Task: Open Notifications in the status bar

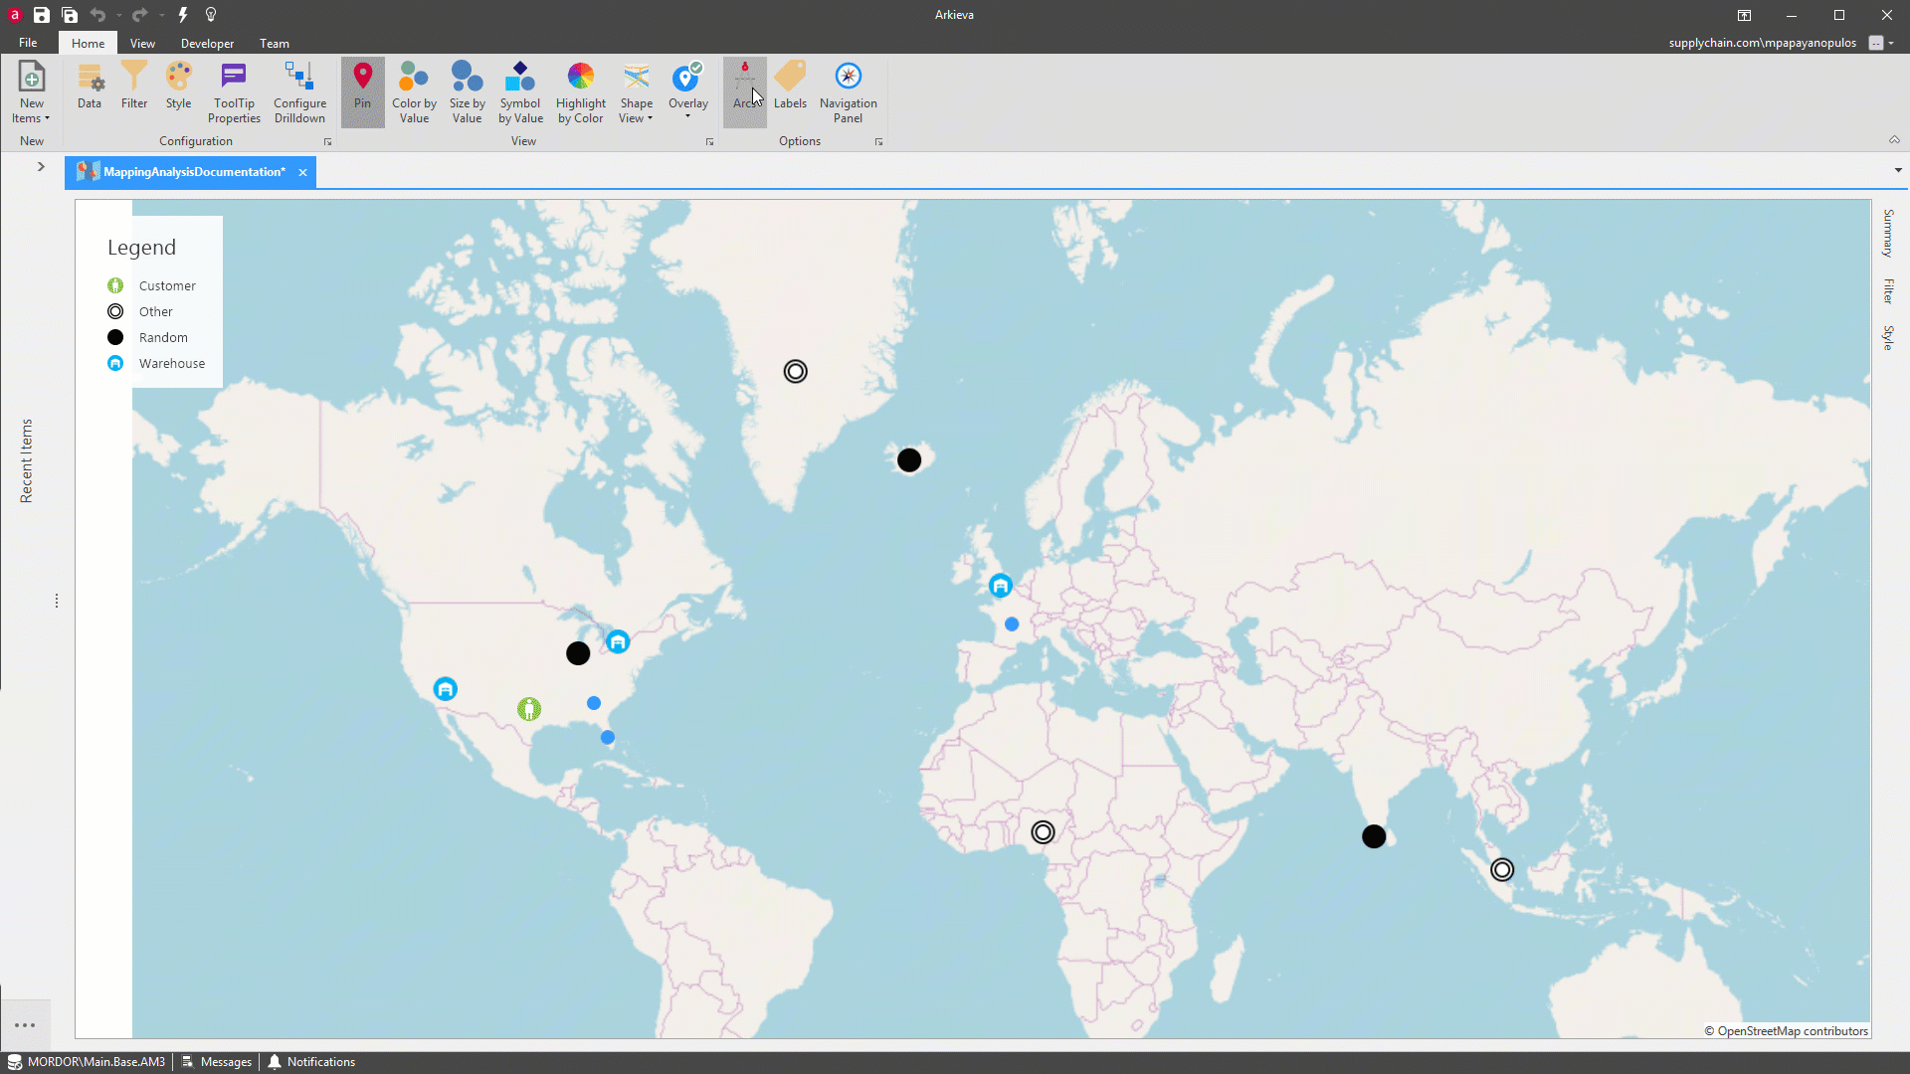Action: pos(311,1062)
